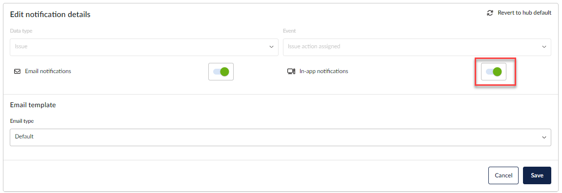Click the email envelope icon
The image size is (562, 193).
click(17, 71)
